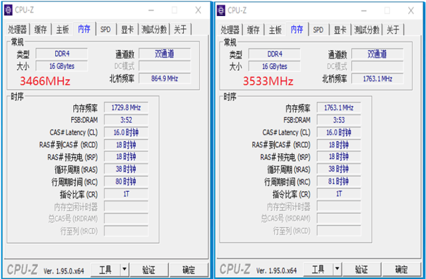The height and width of the screenshot is (279, 426).
Task: Open 处理器 tab in left CPU-Z window
Action: coord(17,29)
